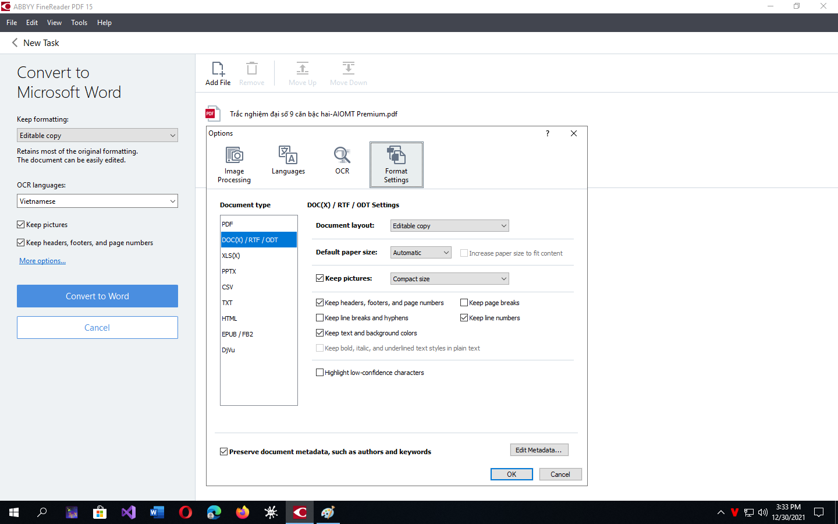The height and width of the screenshot is (524, 838).
Task: Select HTML document type
Action: click(258, 318)
